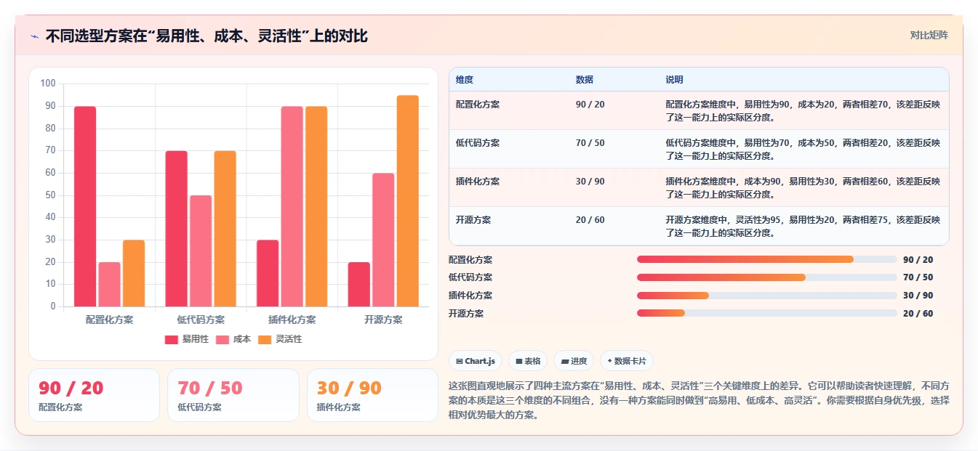
Task: Click the 成本 bar for 插件化方案
Action: (292, 206)
